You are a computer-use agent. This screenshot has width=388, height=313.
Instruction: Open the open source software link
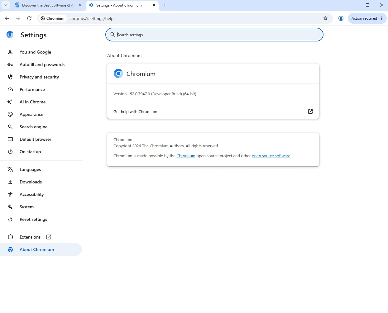coord(271,156)
